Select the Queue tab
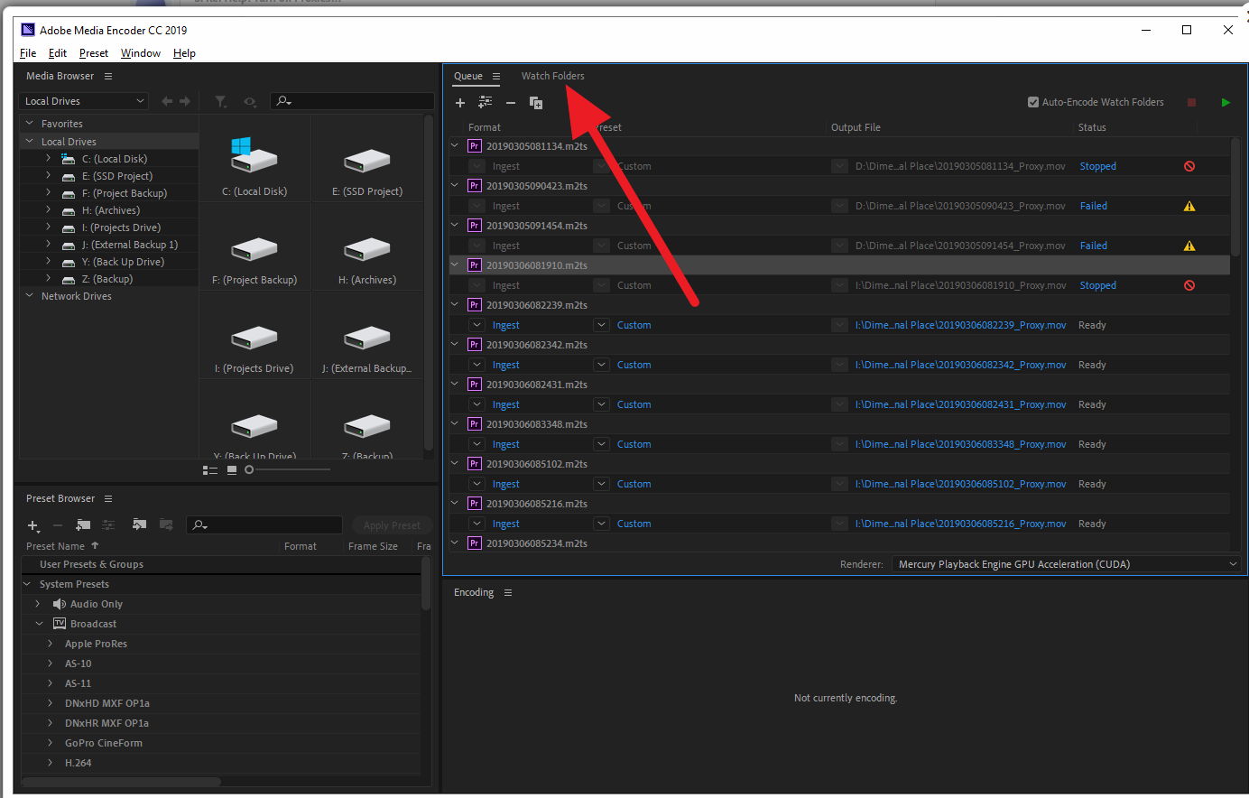This screenshot has width=1249, height=798. click(x=468, y=76)
